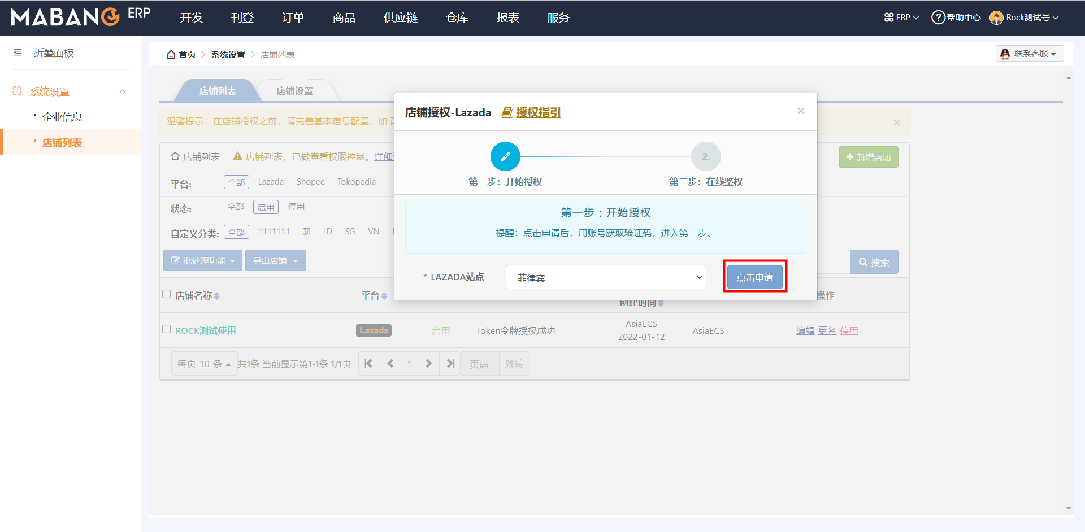
Task: Open the 每页 10 条 page size dropdown
Action: (x=204, y=364)
